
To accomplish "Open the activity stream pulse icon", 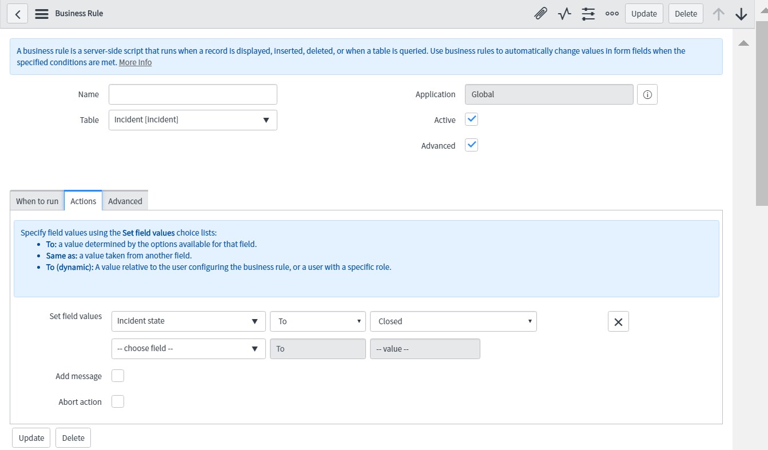I will pyautogui.click(x=564, y=14).
